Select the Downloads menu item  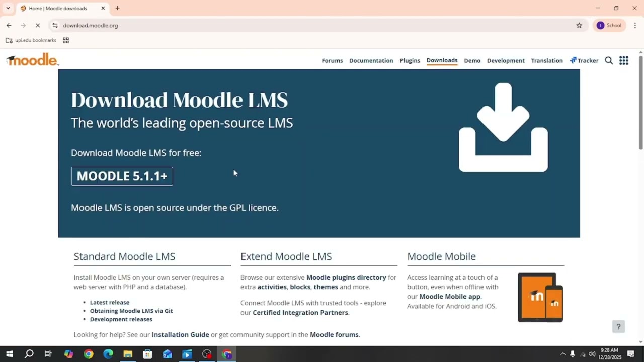click(442, 60)
